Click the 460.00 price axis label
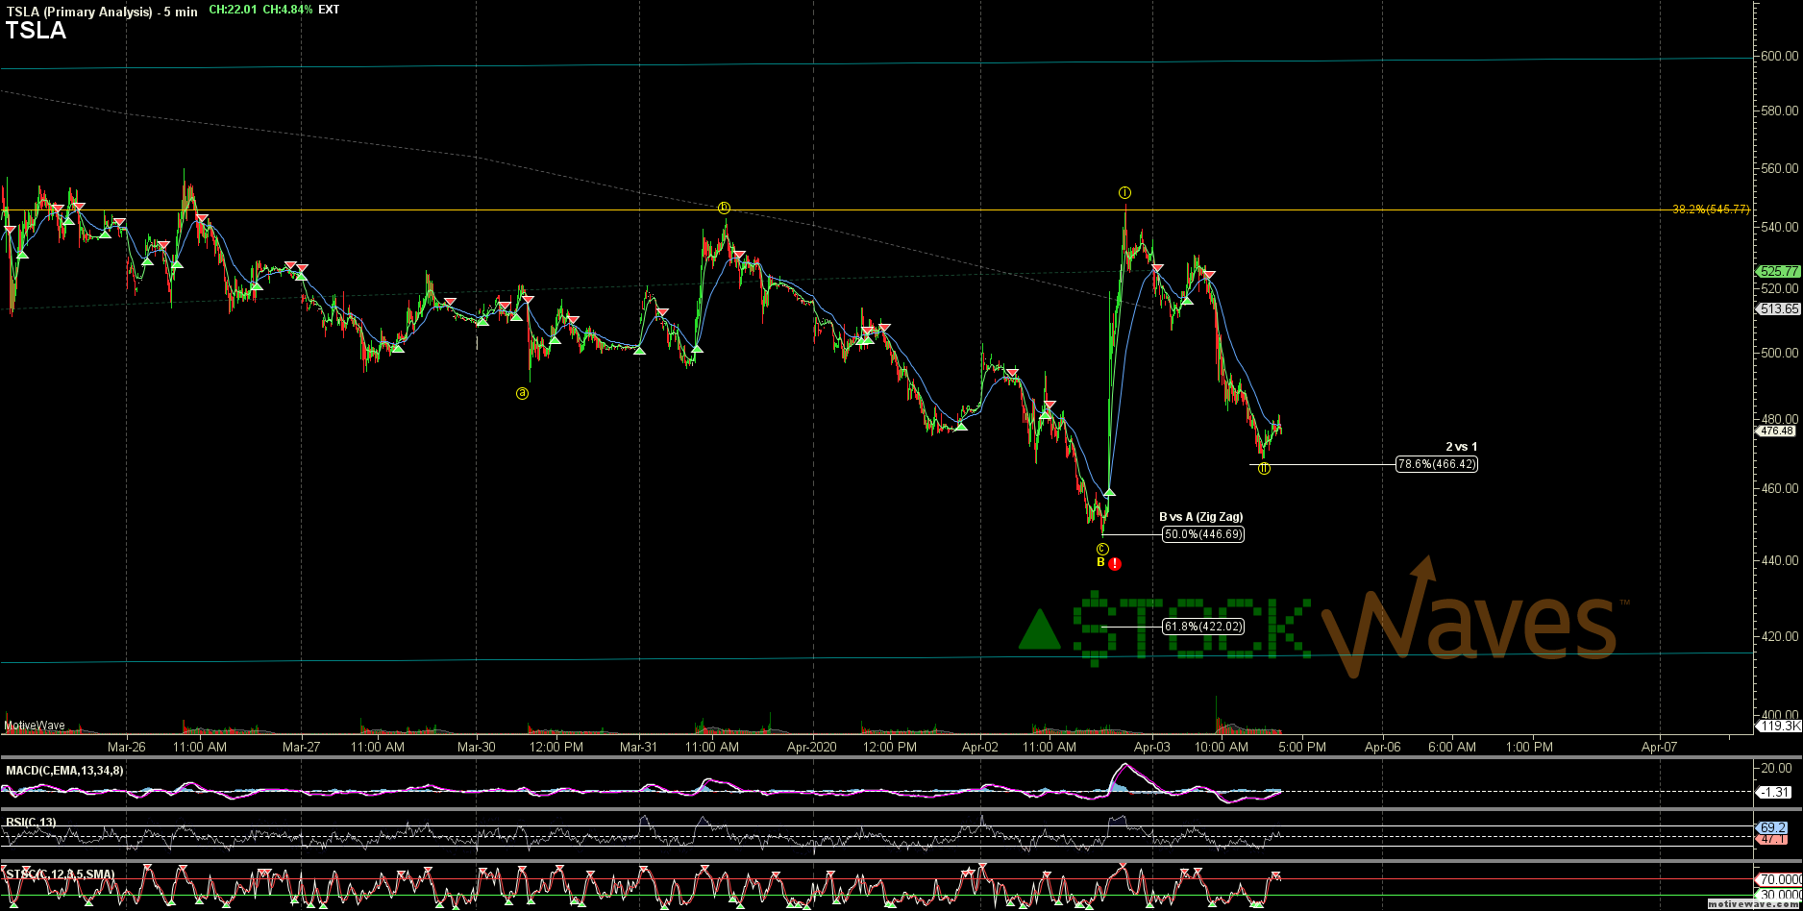1803x911 pixels. (1779, 488)
